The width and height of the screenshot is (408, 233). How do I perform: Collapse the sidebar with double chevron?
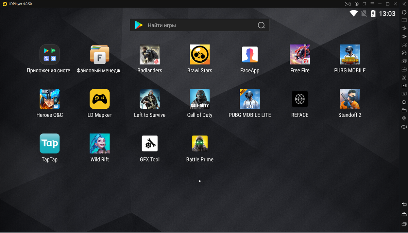click(x=404, y=4)
